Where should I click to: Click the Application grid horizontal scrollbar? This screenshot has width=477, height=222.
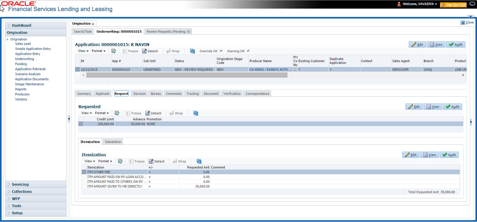pyautogui.click(x=187, y=75)
